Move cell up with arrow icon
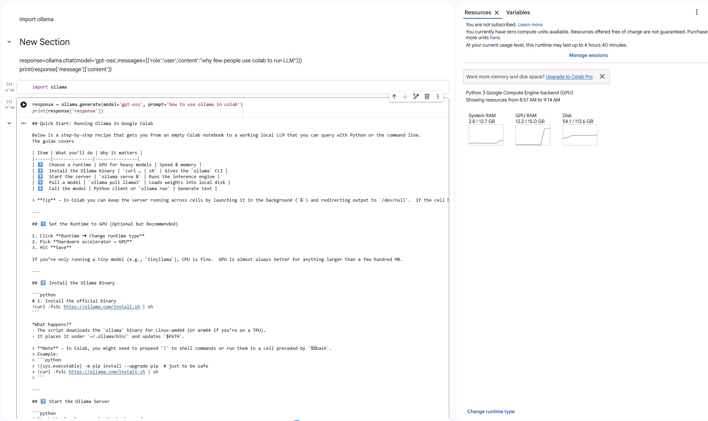Screen dimensions: 708x421 394,96
